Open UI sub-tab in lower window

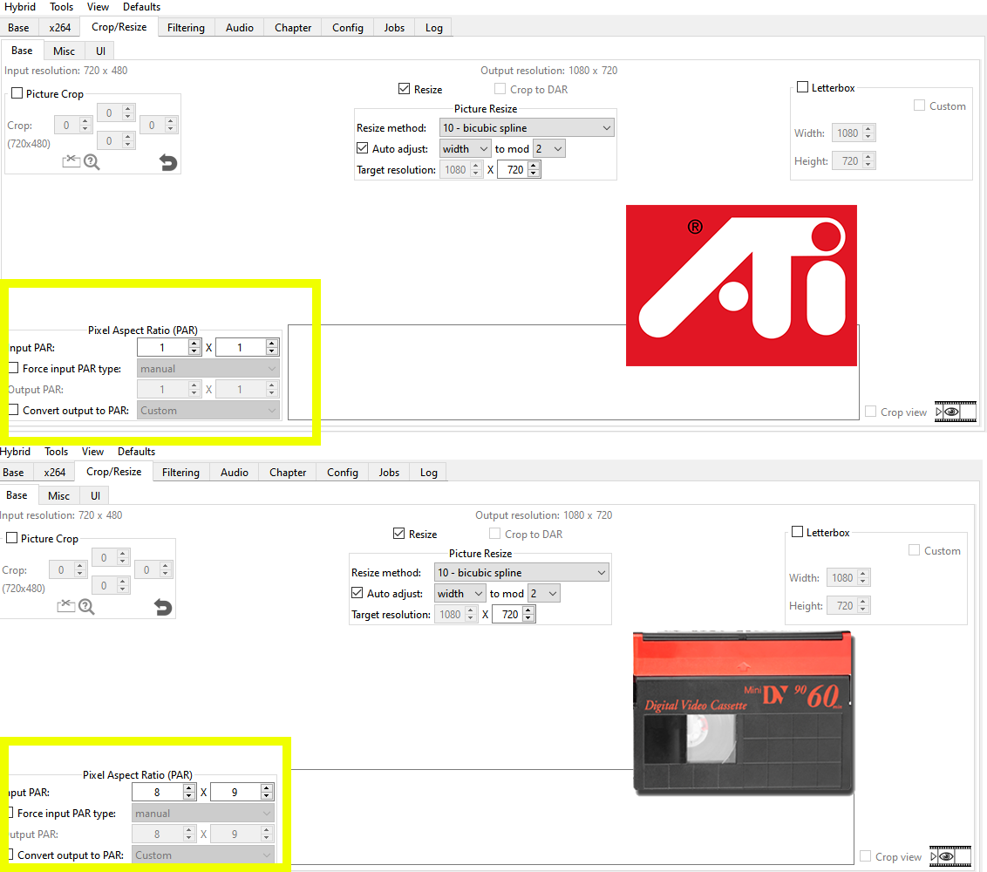tap(95, 495)
